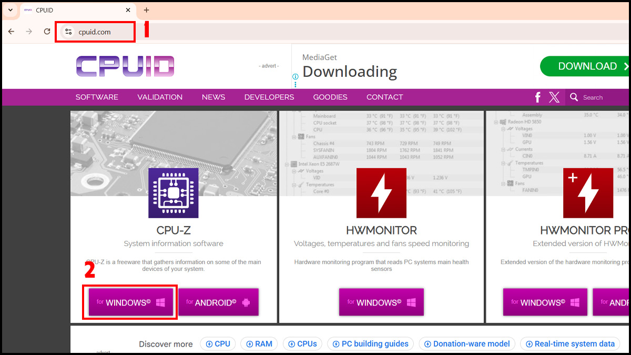This screenshot has height=355, width=631.
Task: Click the Discover more CPU chip
Action: [218, 344]
